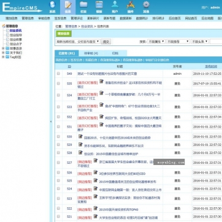Image resolution: width=222 pixels, height=222 pixels.
Task: Select 创业点子 in the left tree
Action: 16,44
